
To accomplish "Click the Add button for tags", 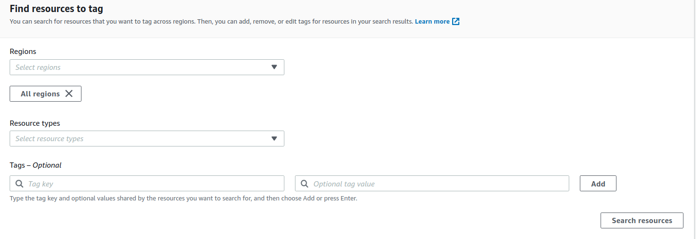I will 598,184.
